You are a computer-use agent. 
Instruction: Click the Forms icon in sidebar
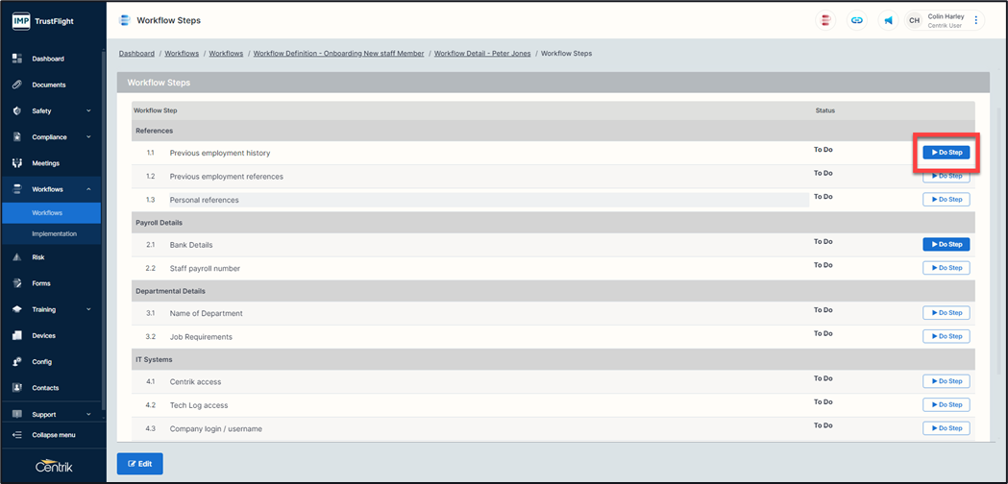point(17,283)
